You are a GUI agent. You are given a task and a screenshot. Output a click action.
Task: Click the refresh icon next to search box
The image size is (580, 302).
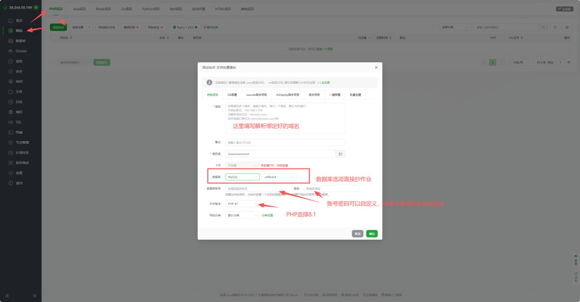click(555, 27)
